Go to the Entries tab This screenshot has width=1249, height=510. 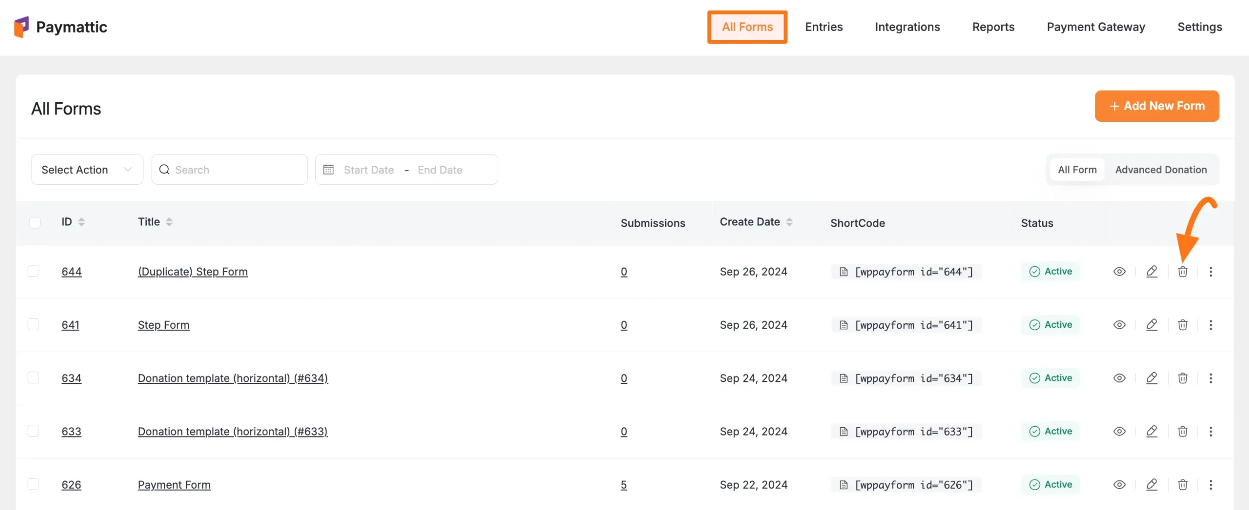click(824, 27)
